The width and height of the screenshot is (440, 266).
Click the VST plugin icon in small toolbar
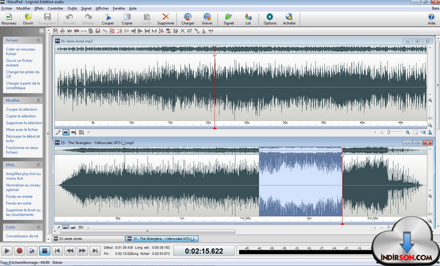coord(190,31)
